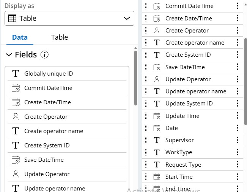The height and width of the screenshot is (192, 247).
Task: Click the right column list scrollbar
Action: (245, 81)
